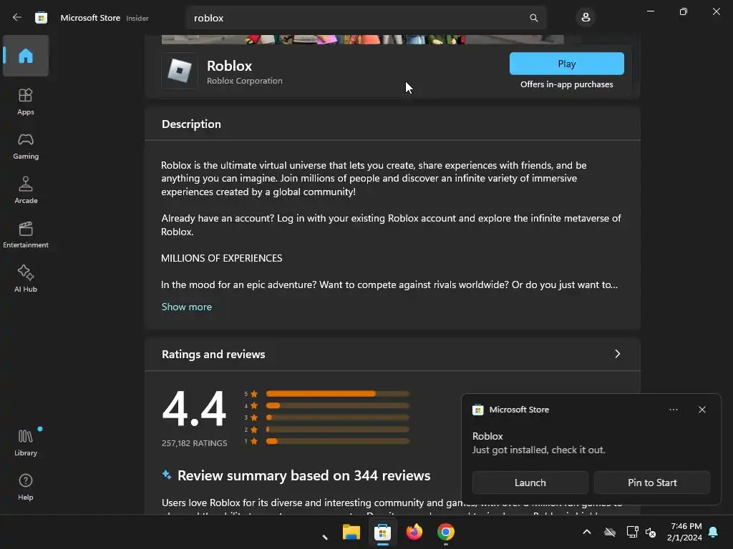Click Microsoft Store taskbar icon
This screenshot has height=549, width=733.
point(382,532)
